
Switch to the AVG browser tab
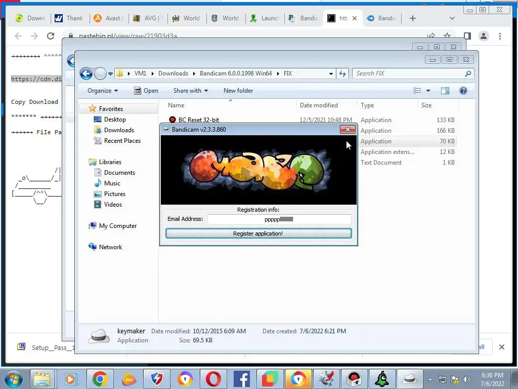click(147, 18)
